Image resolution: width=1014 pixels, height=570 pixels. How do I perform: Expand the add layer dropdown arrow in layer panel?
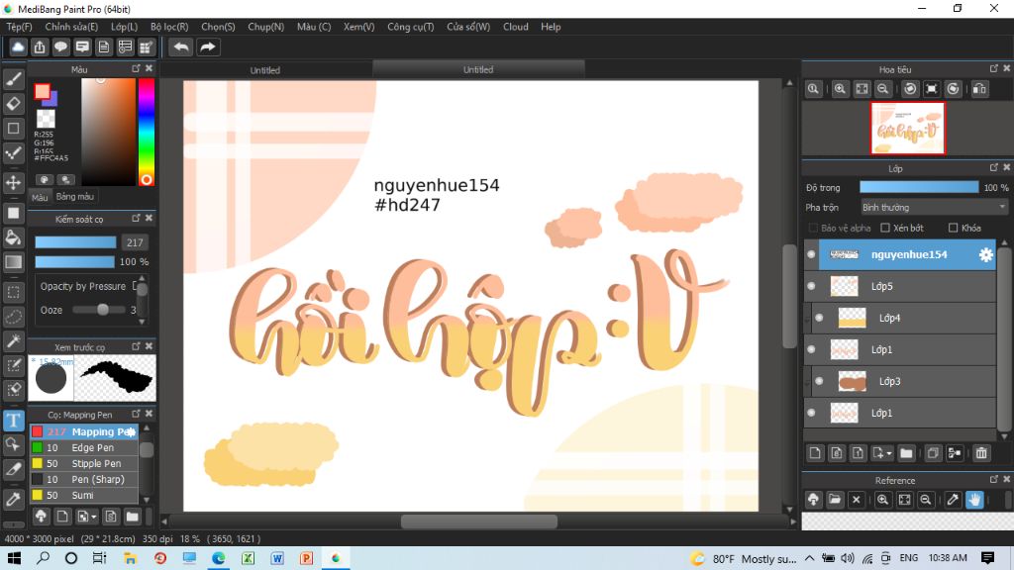pos(889,453)
